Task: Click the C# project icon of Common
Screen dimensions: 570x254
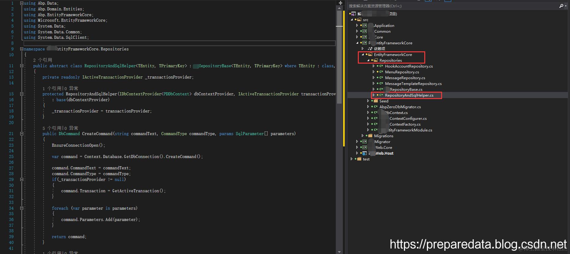Action: click(365, 31)
